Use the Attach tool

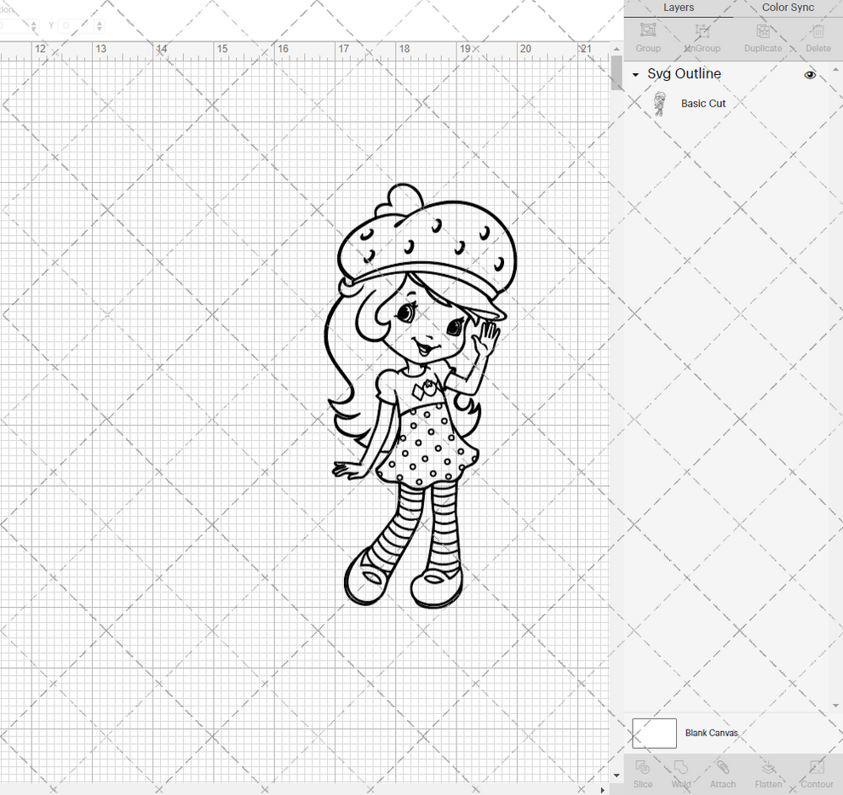tap(723, 772)
